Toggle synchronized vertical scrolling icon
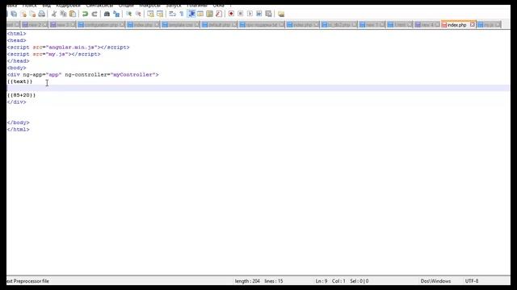The width and height of the screenshot is (517, 290). (x=151, y=14)
